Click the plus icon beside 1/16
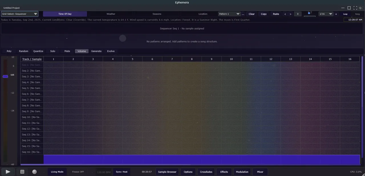365x176 pixels. pos(336,14)
